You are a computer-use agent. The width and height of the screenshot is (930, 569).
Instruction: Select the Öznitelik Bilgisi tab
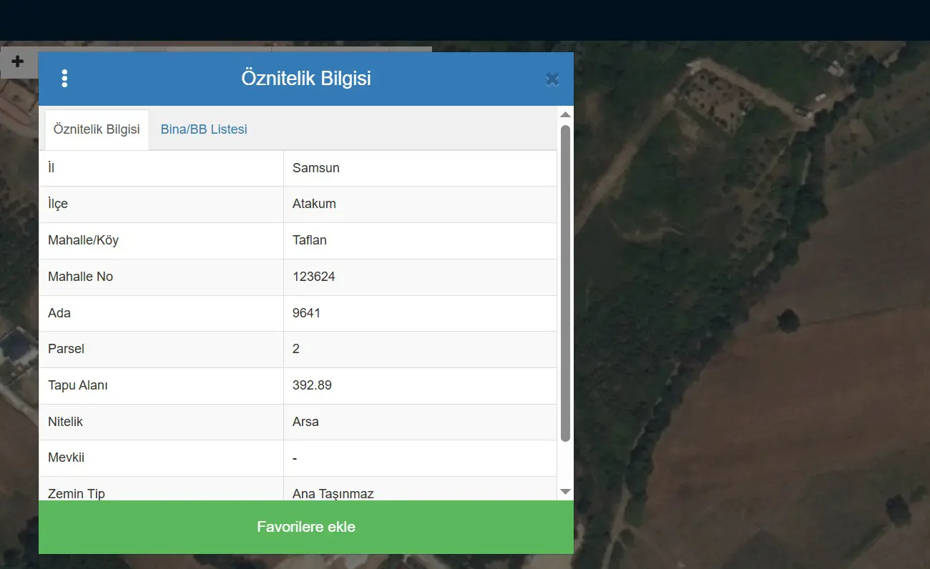coord(97,129)
